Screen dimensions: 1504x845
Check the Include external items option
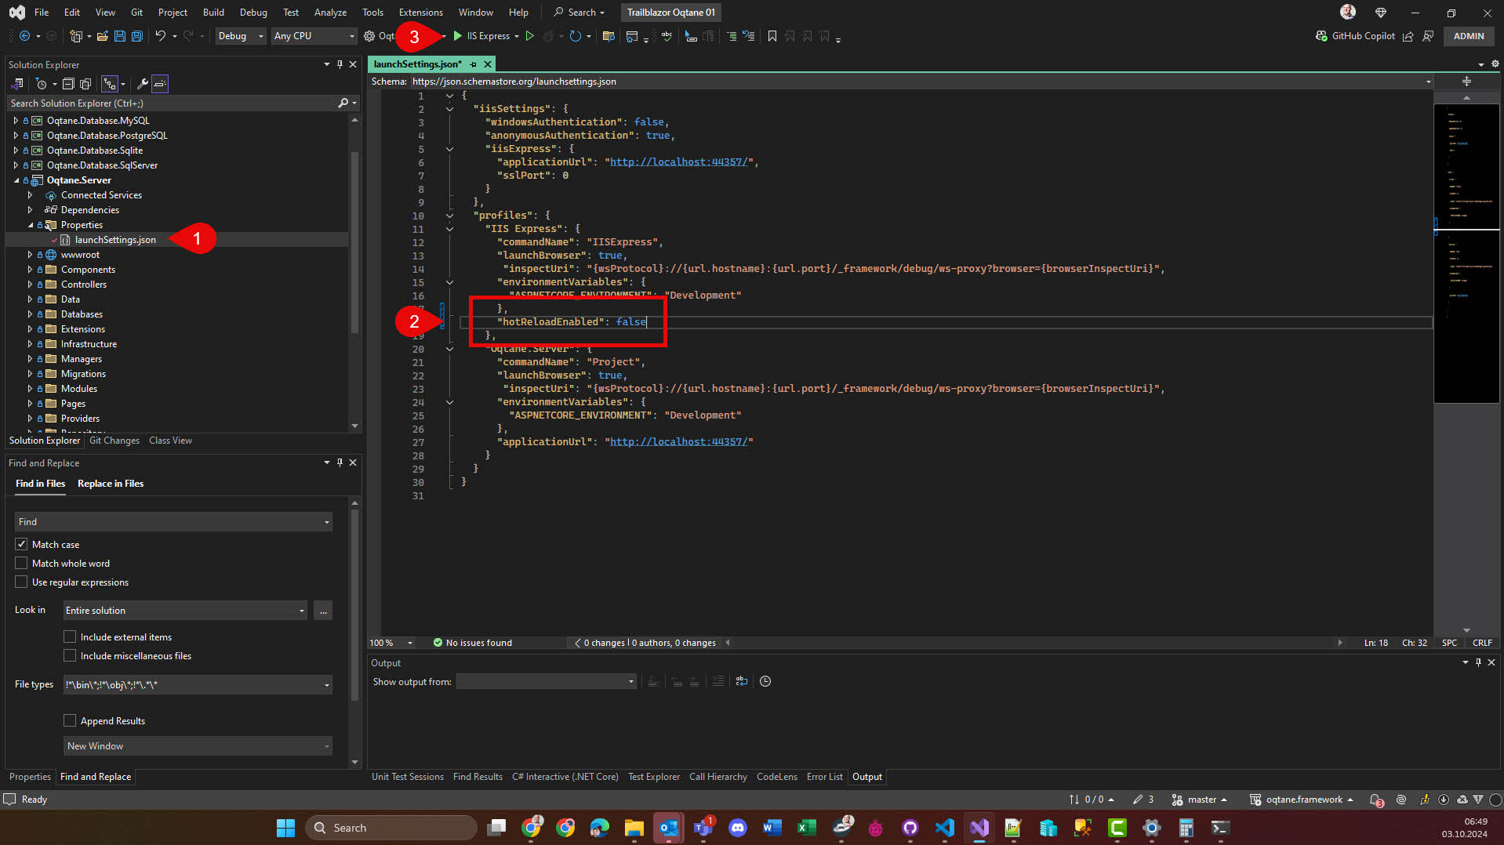pos(70,636)
